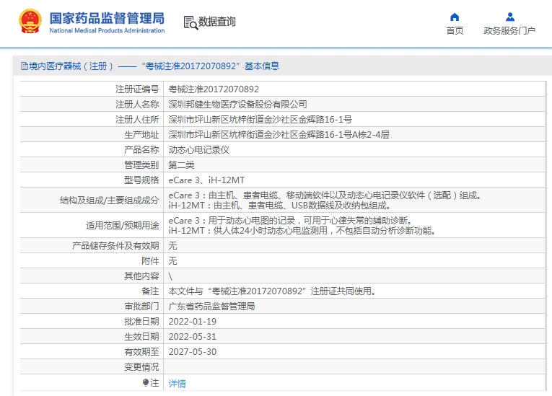Select effective date 2022-05-31
The width and height of the screenshot is (552, 396).
192,337
